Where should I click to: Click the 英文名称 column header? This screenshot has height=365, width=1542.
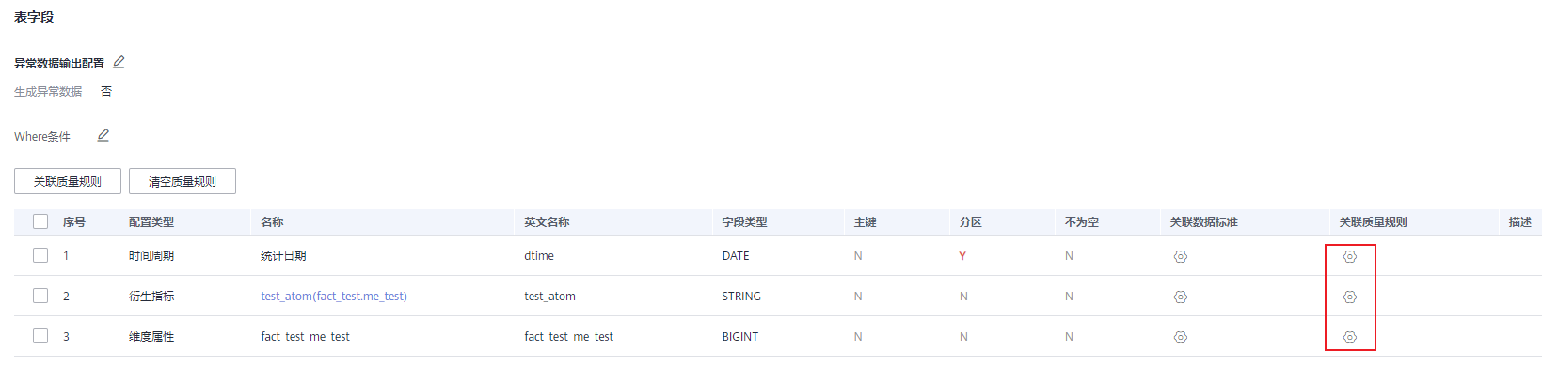tap(547, 222)
